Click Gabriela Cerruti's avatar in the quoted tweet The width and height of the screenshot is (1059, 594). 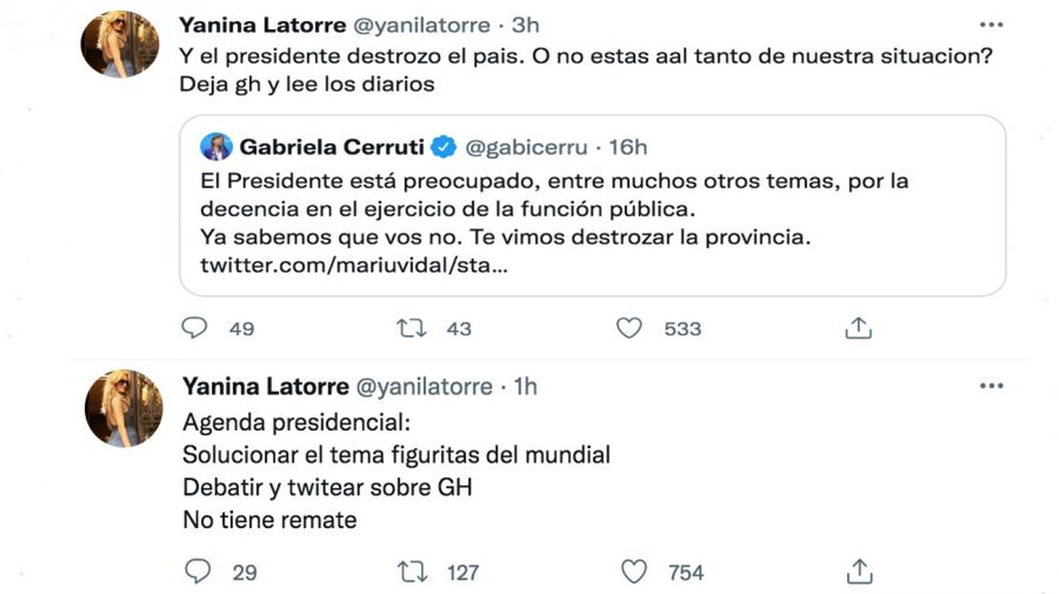point(214,147)
